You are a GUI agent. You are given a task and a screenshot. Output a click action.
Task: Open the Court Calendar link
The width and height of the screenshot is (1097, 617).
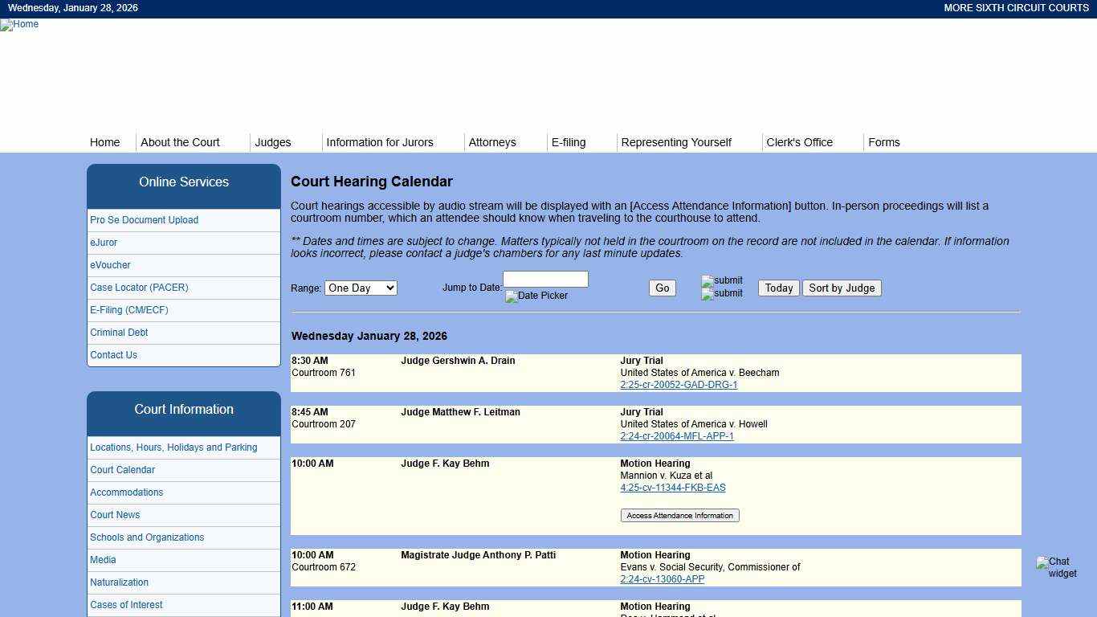[122, 470]
